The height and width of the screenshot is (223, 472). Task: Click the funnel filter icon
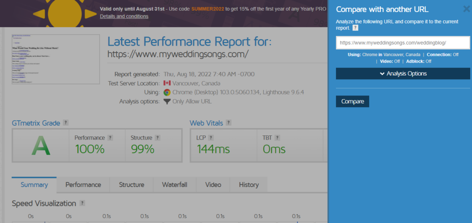coord(167,101)
